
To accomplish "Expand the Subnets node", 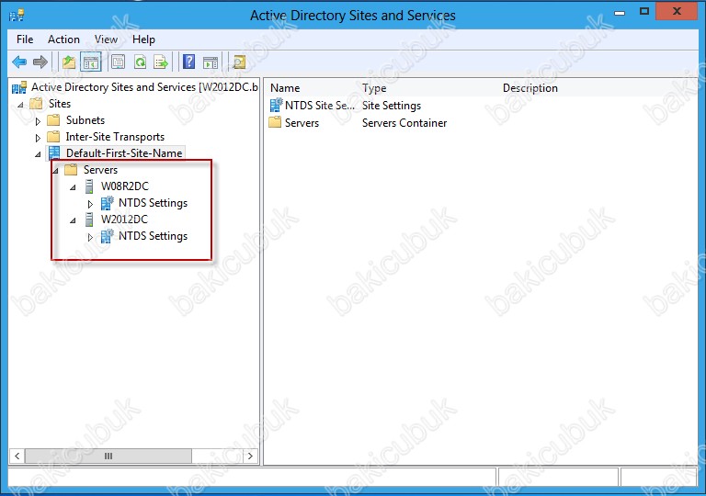I will 38,121.
